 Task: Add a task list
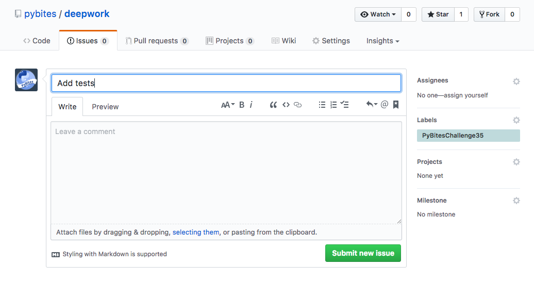tap(345, 105)
